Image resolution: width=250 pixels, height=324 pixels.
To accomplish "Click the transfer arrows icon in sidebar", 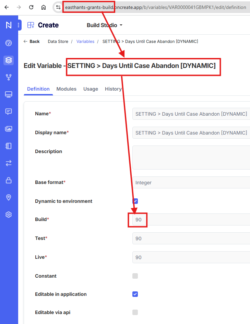I will (x=9, y=163).
